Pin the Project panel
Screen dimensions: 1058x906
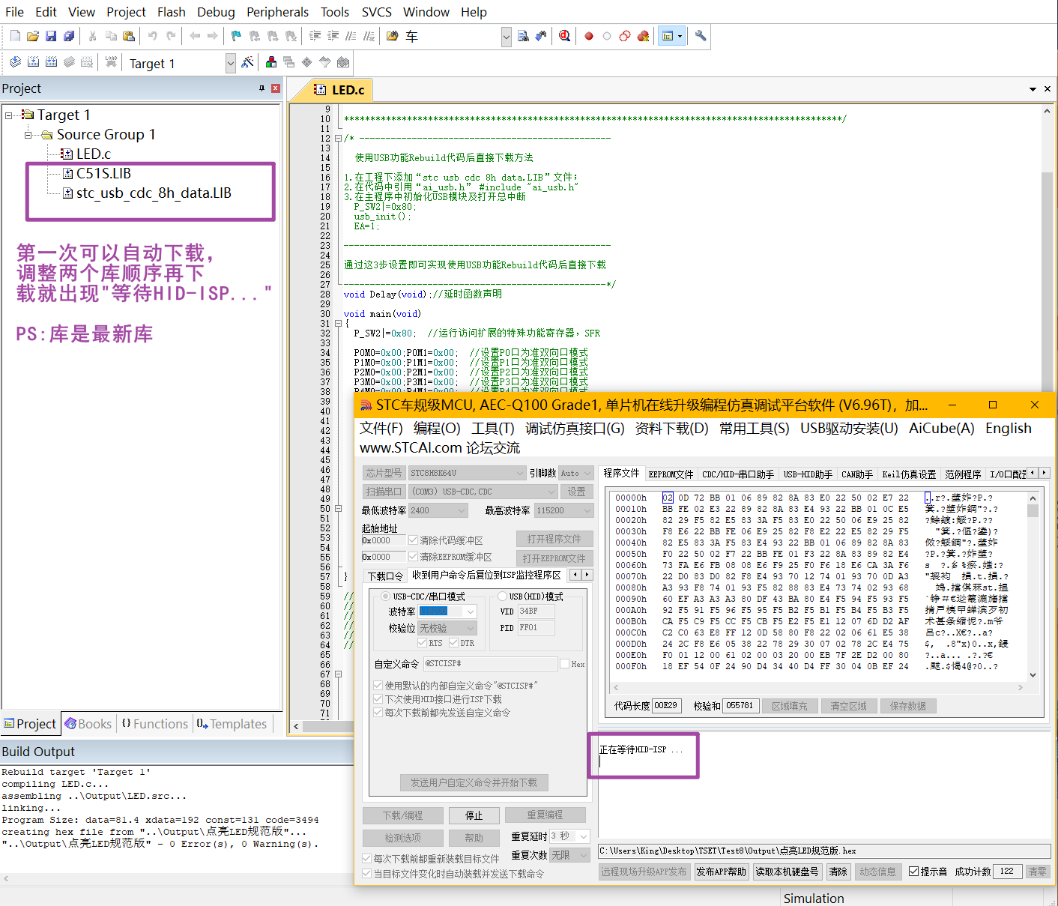coord(262,88)
